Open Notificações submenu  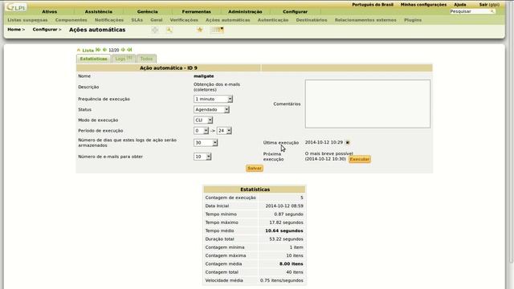[109, 20]
